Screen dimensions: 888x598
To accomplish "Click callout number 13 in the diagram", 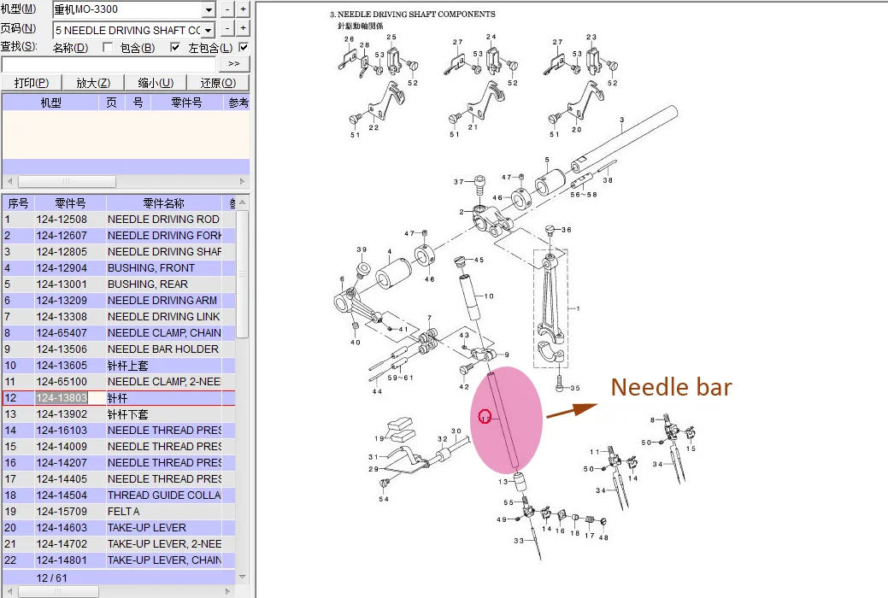I will pyautogui.click(x=503, y=482).
